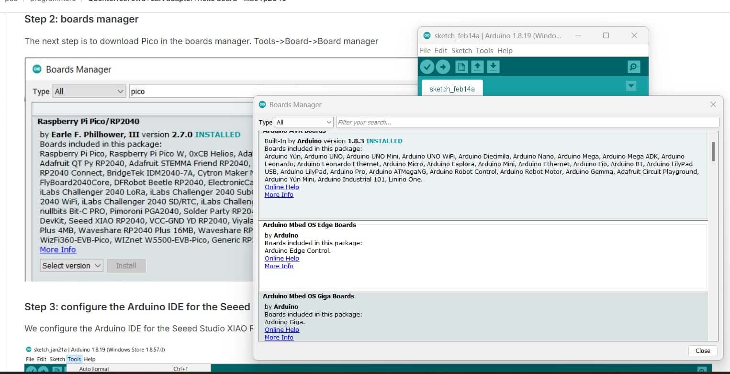
Task: Open the tab options dropdown arrow in Arduino window
Action: coord(631,86)
